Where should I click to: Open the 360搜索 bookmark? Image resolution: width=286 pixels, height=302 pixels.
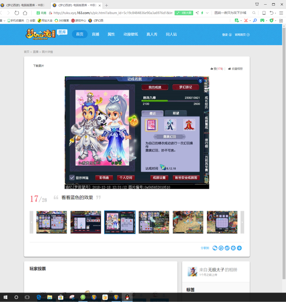tap(62, 21)
